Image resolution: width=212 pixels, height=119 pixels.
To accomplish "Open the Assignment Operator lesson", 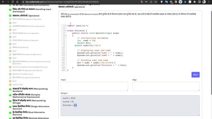I will coord(27,19).
